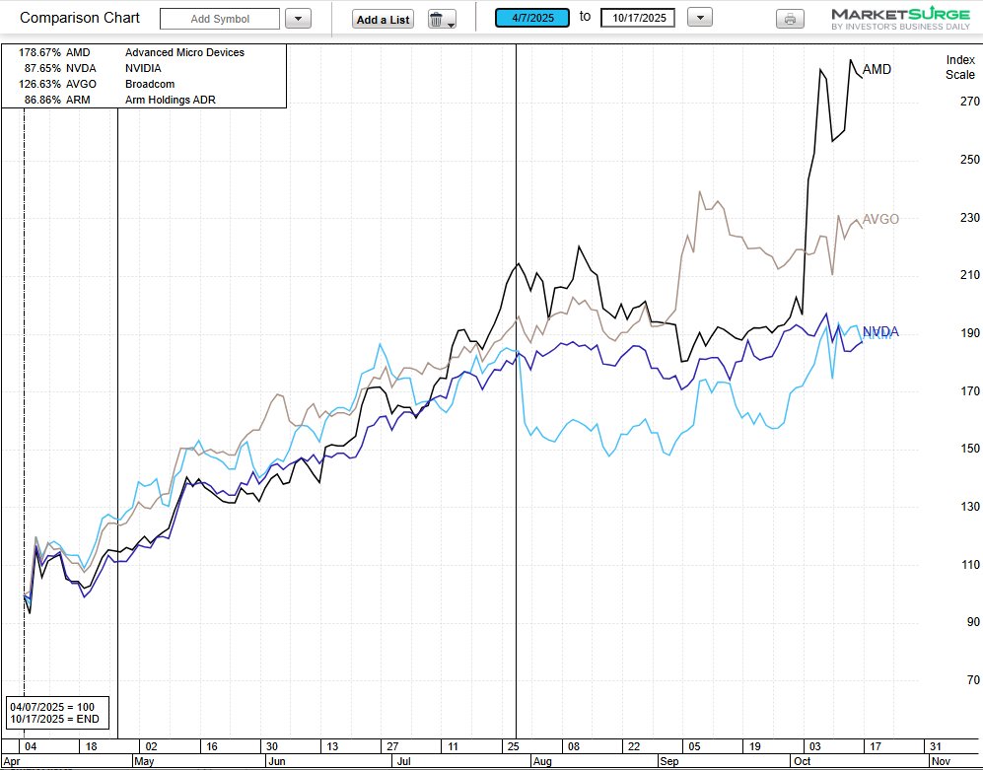The image size is (983, 770).
Task: Click the 25 date axis tick
Action: [513, 746]
